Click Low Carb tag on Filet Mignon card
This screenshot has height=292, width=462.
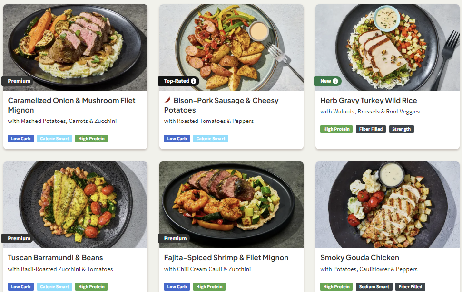pyautogui.click(x=20, y=139)
